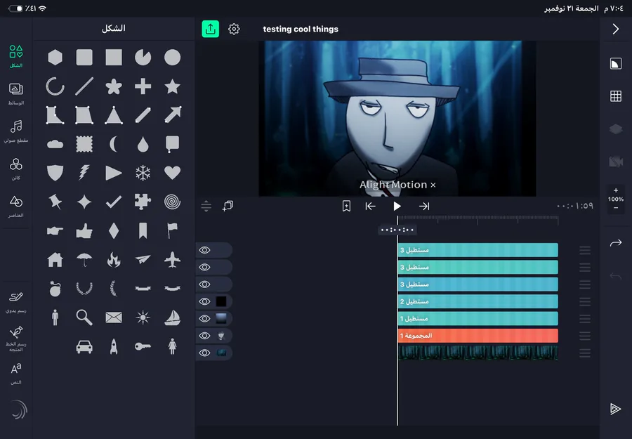Grab reorder handle of مستطيل 1 layer
This screenshot has height=439, width=632.
pyautogui.click(x=585, y=318)
